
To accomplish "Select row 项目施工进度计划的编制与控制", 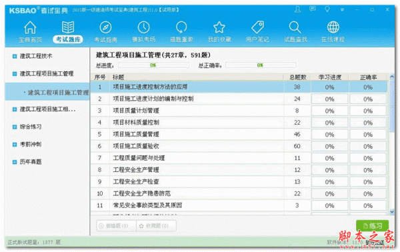I will [239, 99].
